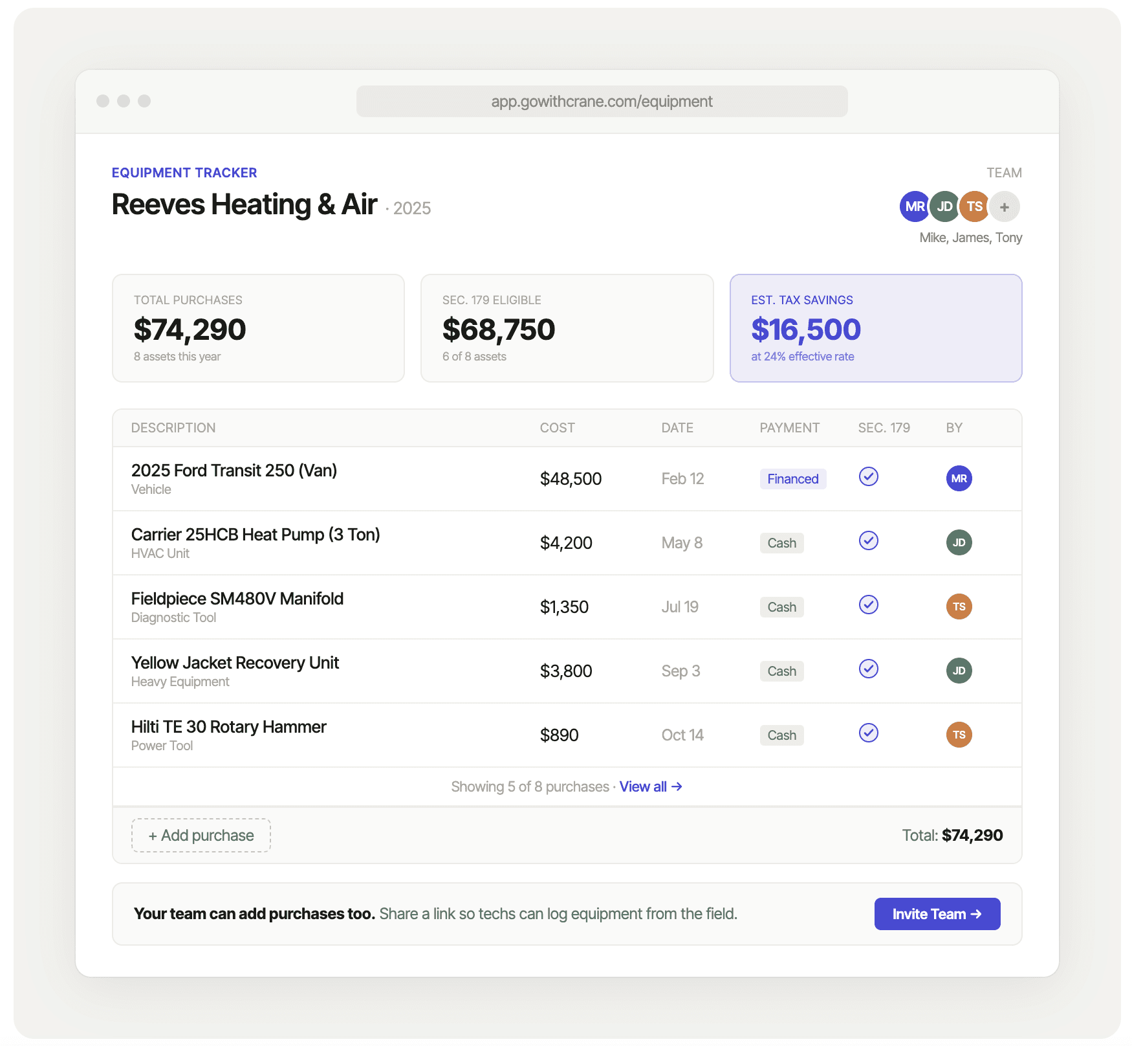Click the Add purchase button
Screen dimensions: 1132x1046
[201, 835]
